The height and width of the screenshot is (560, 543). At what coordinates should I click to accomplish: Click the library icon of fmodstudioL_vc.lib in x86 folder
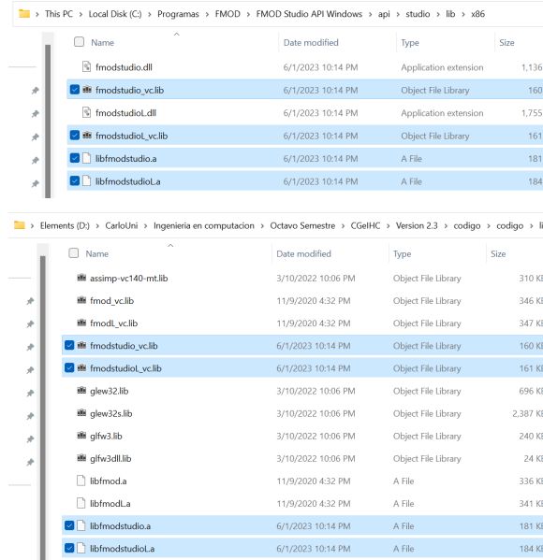point(87,136)
